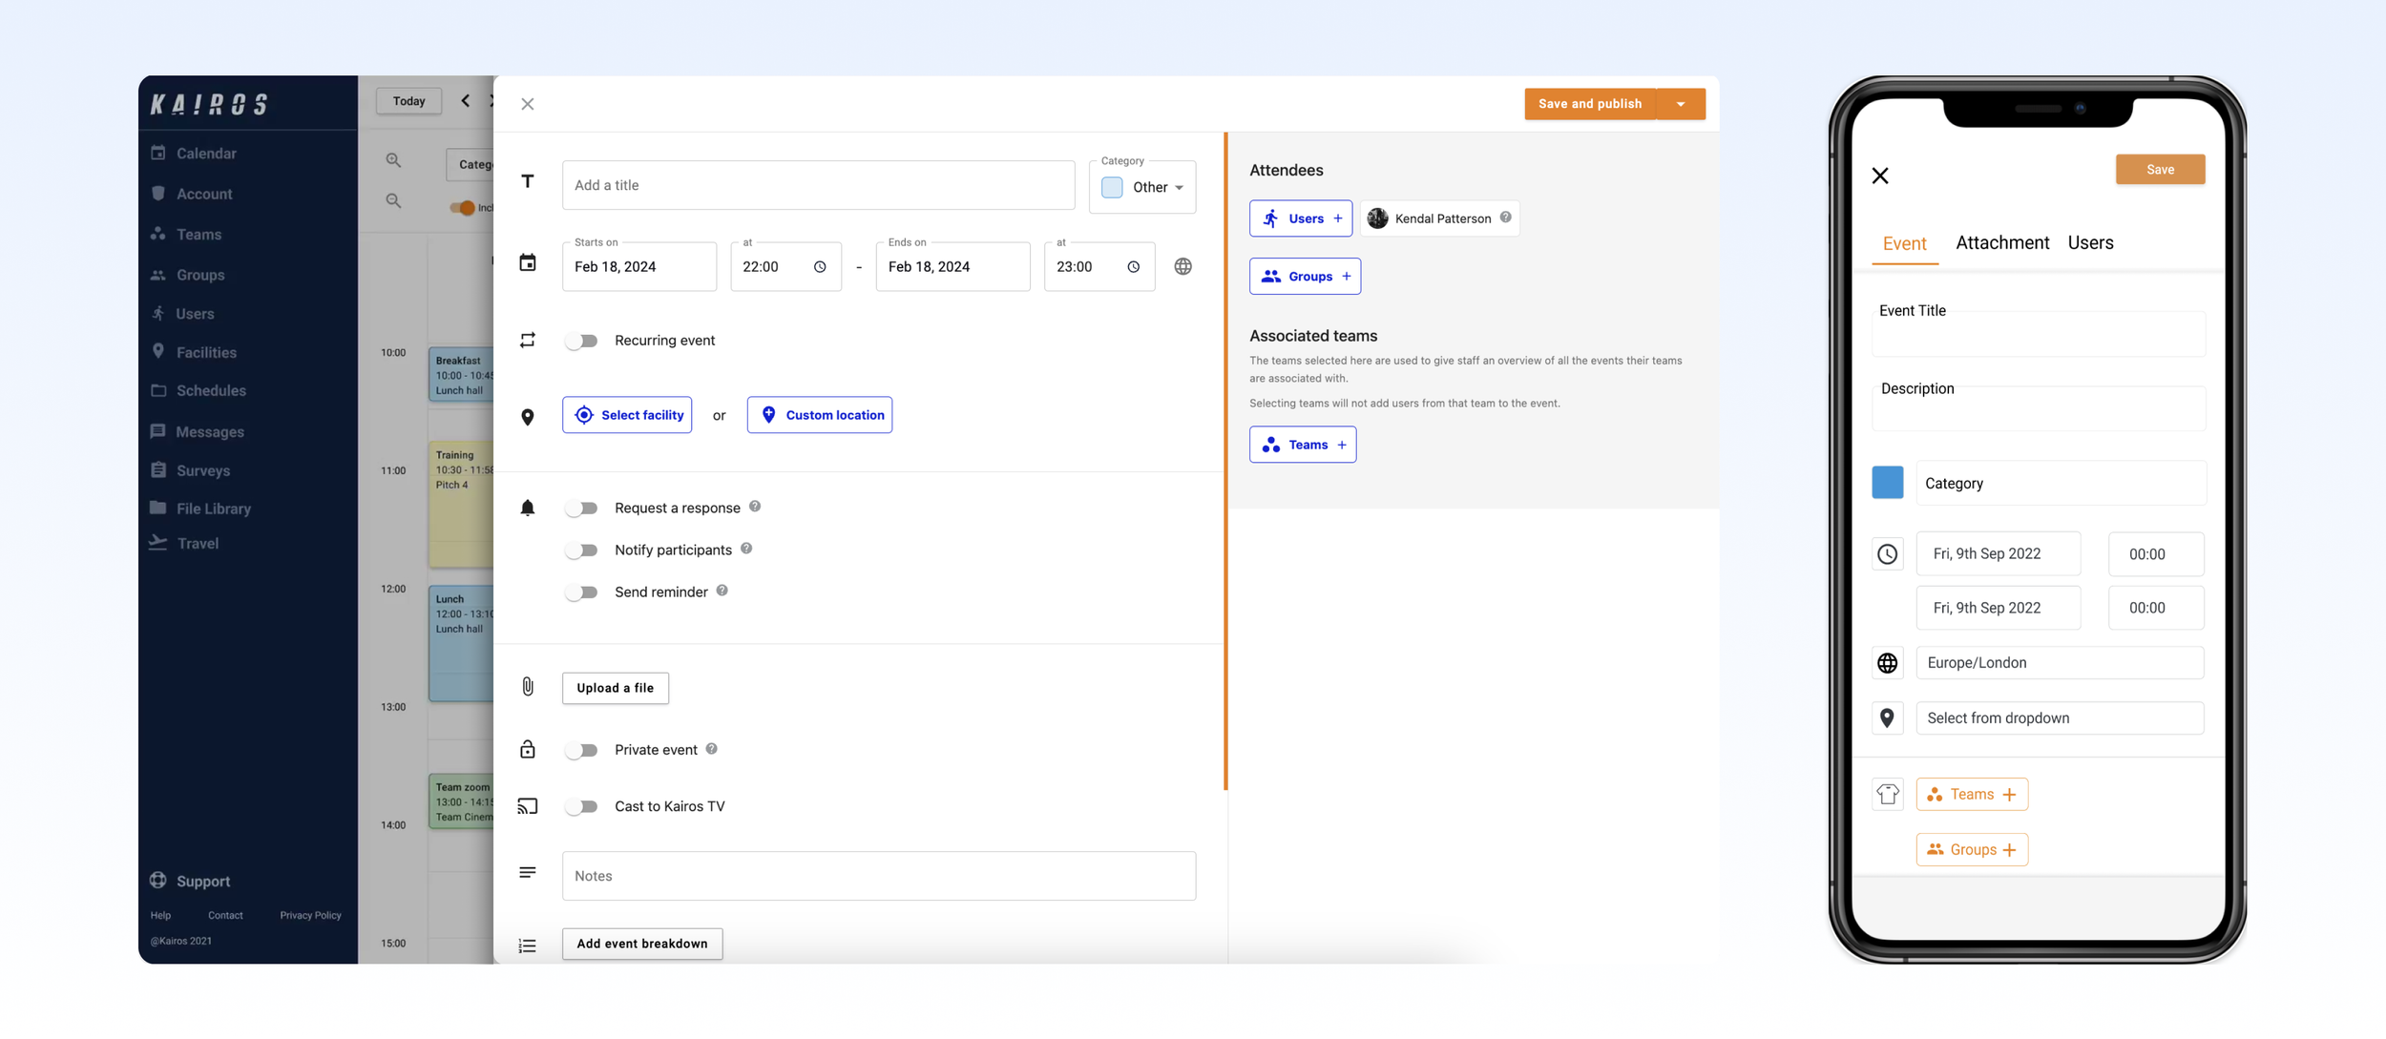2386x1039 pixels.
Task: Switch to the Attachment tab on phone
Action: coord(2001,242)
